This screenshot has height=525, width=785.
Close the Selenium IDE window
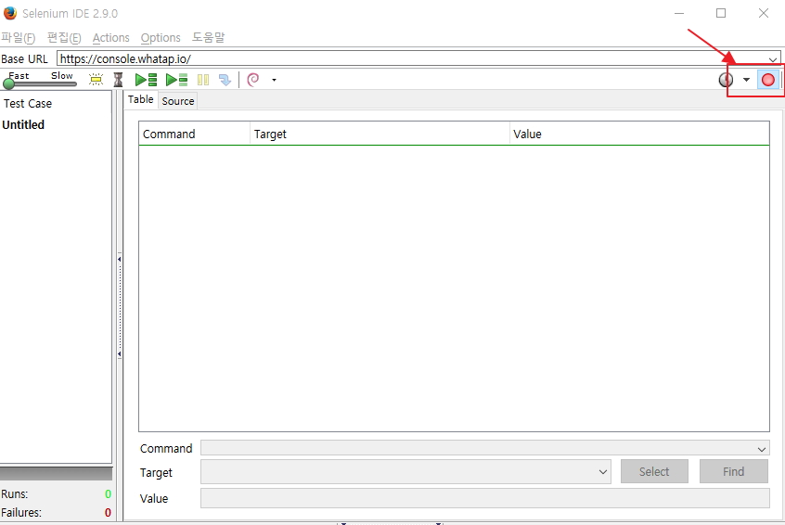763,13
